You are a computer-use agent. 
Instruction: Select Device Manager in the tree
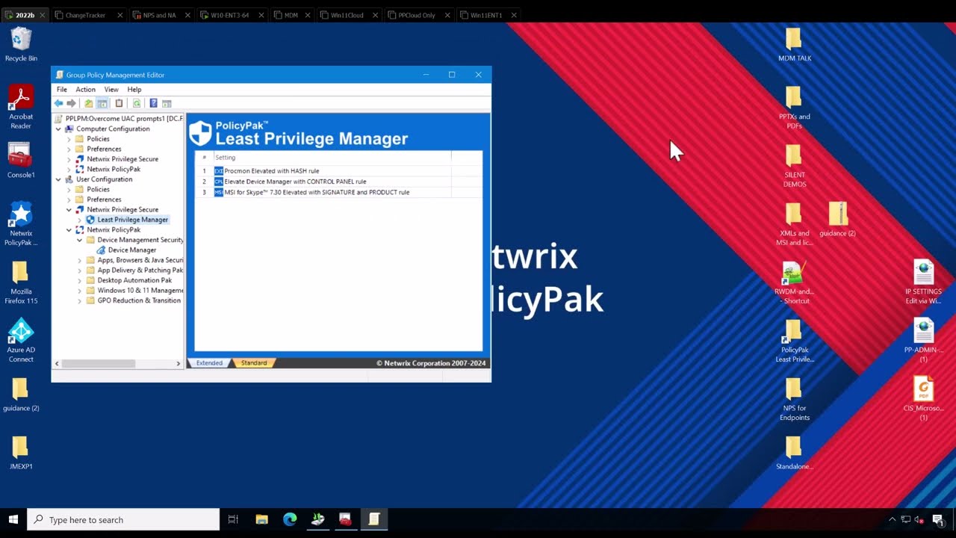point(131,250)
